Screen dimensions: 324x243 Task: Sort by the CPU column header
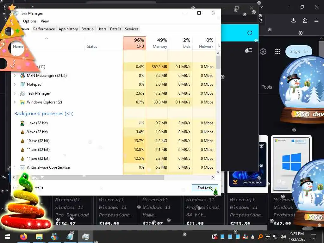(x=134, y=43)
